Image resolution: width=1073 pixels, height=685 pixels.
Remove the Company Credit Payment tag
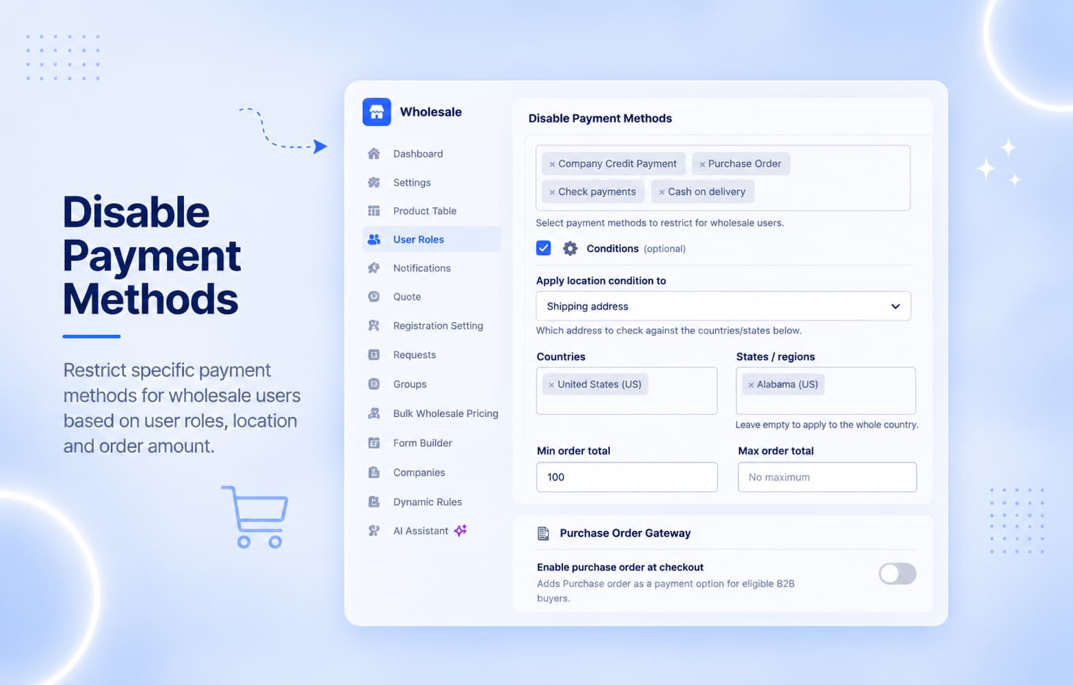pyautogui.click(x=552, y=164)
